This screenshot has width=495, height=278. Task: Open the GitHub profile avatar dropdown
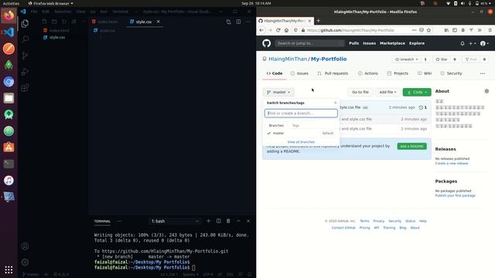484,43
